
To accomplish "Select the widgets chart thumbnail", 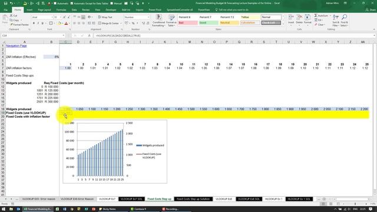I will (115, 152).
